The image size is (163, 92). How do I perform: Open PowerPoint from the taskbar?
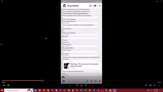(90, 90)
